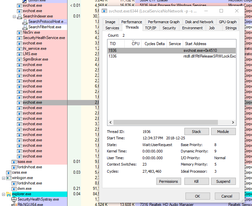Screen dimensions: 252x206
Task: Click the NisSrv.exe process icon
Action: coord(20,33)
